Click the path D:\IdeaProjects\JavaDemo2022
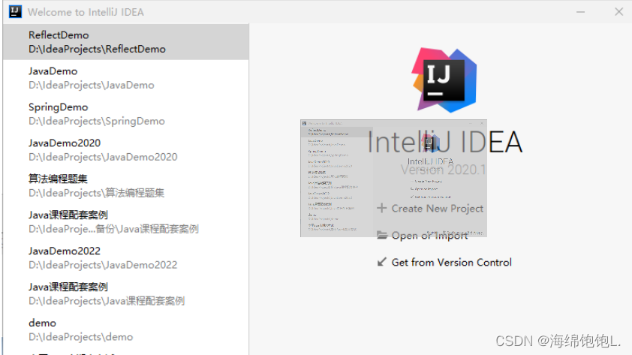Image resolution: width=632 pixels, height=355 pixels. [103, 265]
